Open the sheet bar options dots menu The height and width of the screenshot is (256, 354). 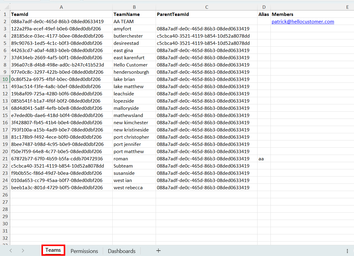347,251
